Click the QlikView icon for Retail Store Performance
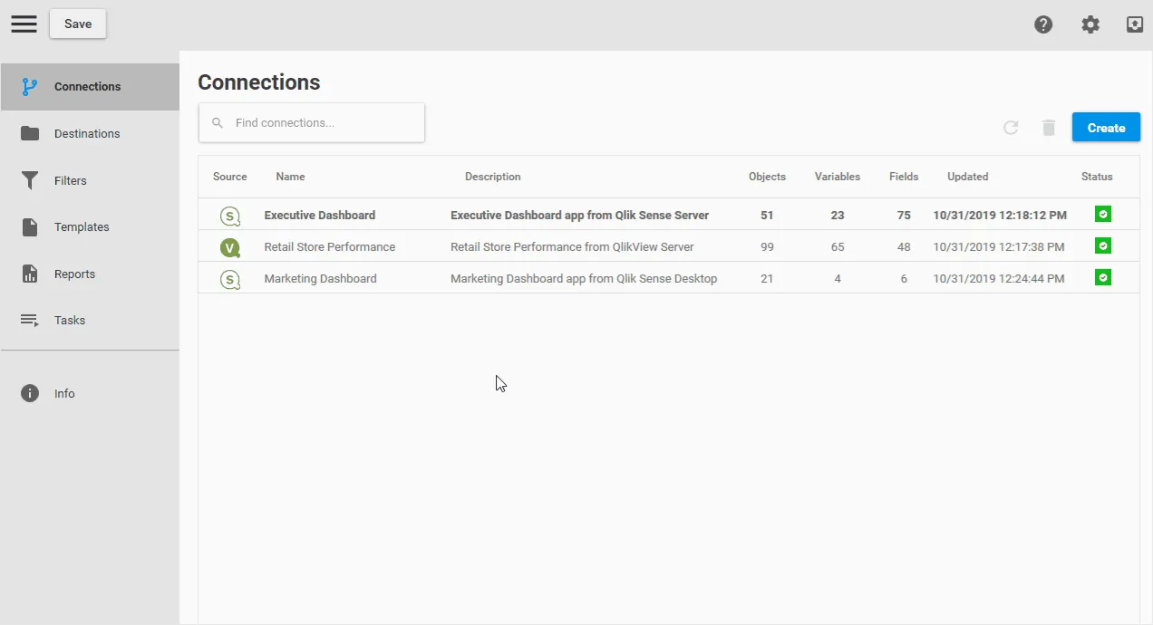The image size is (1153, 625). 230,247
